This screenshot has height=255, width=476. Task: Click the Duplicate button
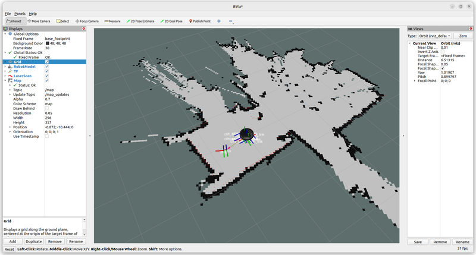click(33, 242)
